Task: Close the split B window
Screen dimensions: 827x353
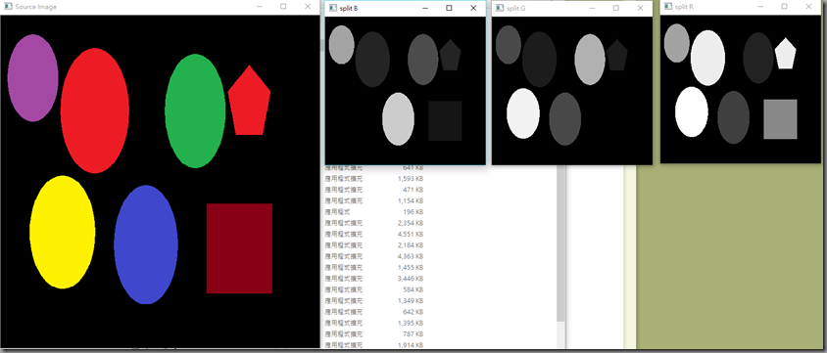Action: point(473,8)
